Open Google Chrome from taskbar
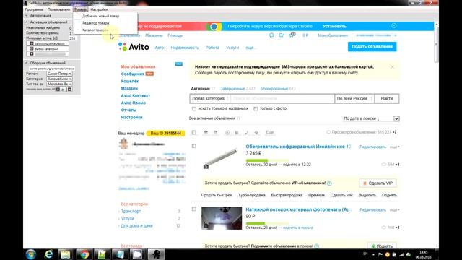The width and height of the screenshot is (462, 260). click(84, 254)
